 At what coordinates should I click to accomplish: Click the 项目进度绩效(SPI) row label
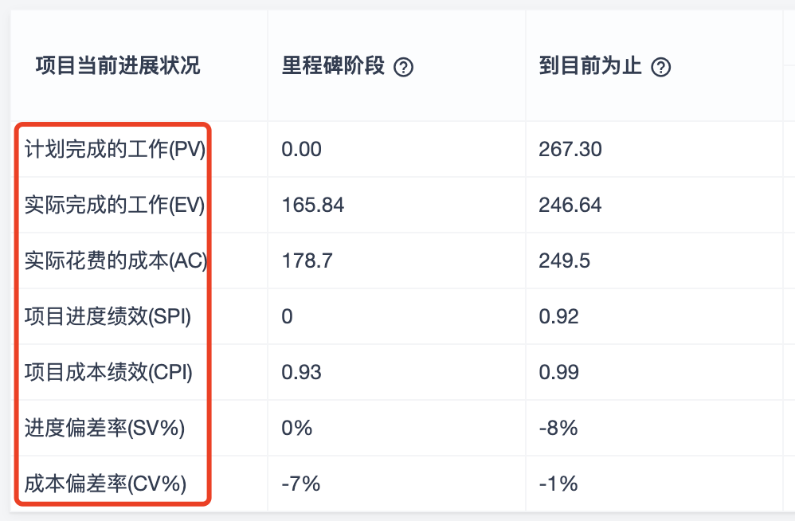pos(108,316)
